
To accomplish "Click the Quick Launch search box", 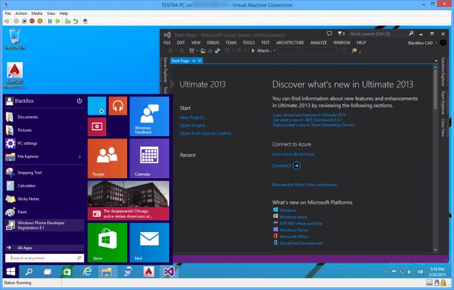I will coord(381,33).
